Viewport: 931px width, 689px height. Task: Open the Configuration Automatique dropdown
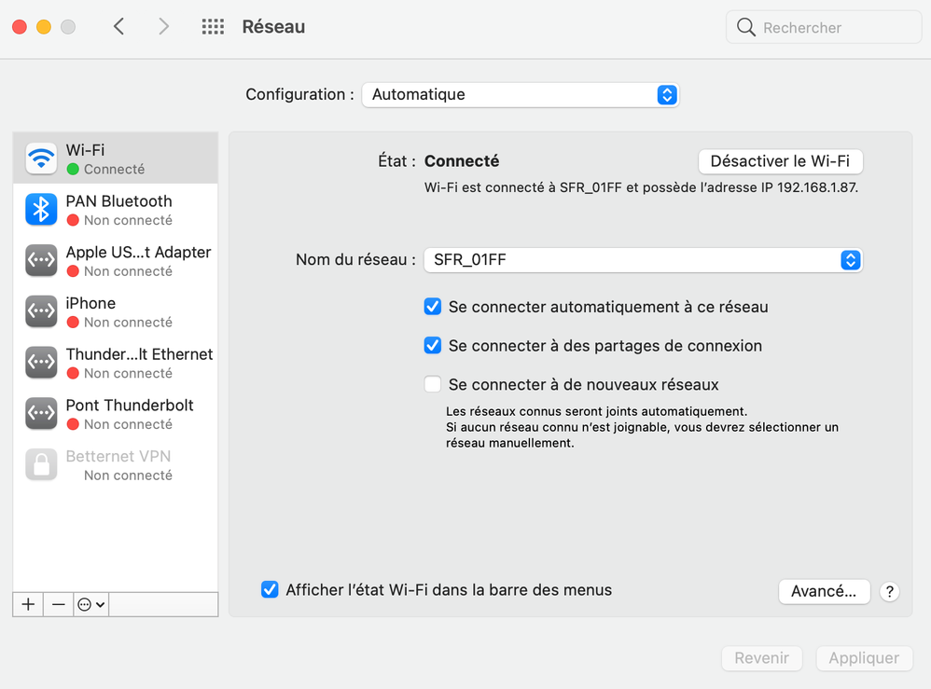coord(520,94)
